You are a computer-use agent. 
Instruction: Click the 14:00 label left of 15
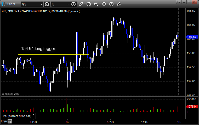click(x=33, y=122)
